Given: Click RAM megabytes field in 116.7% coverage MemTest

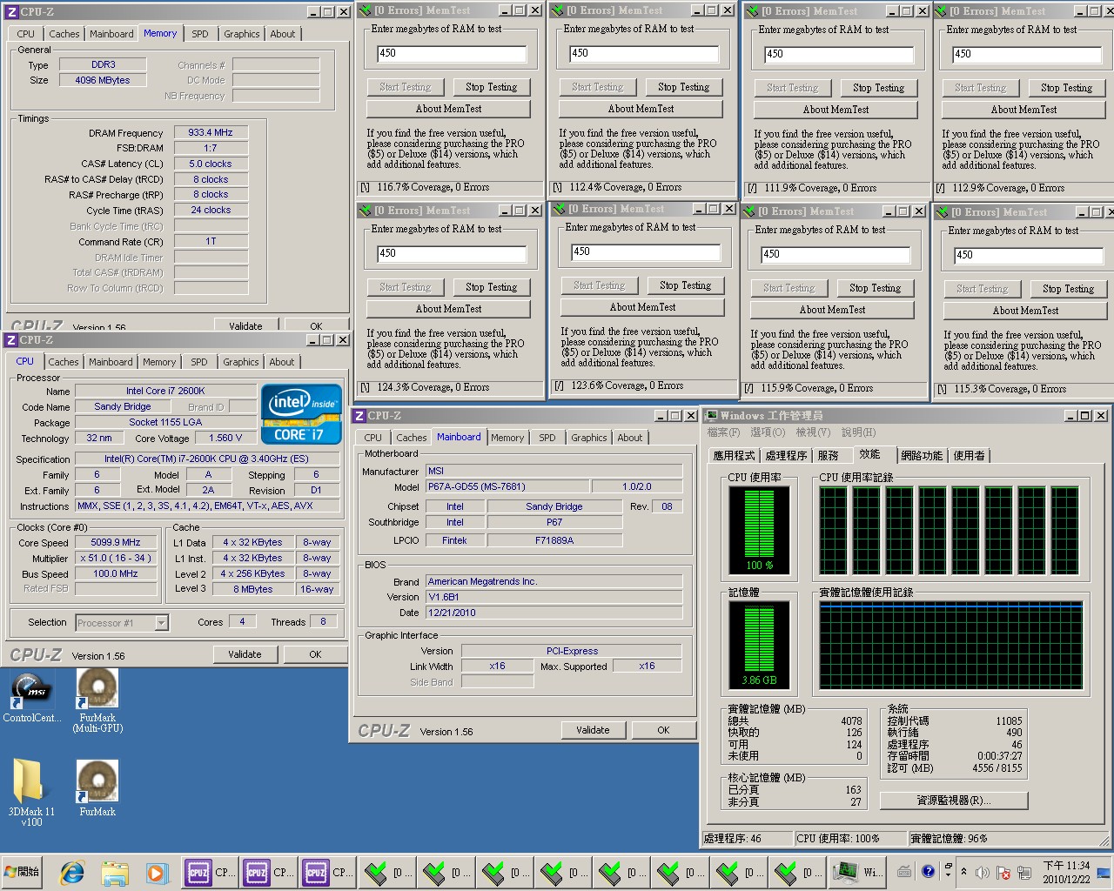Looking at the screenshot, I should [451, 53].
